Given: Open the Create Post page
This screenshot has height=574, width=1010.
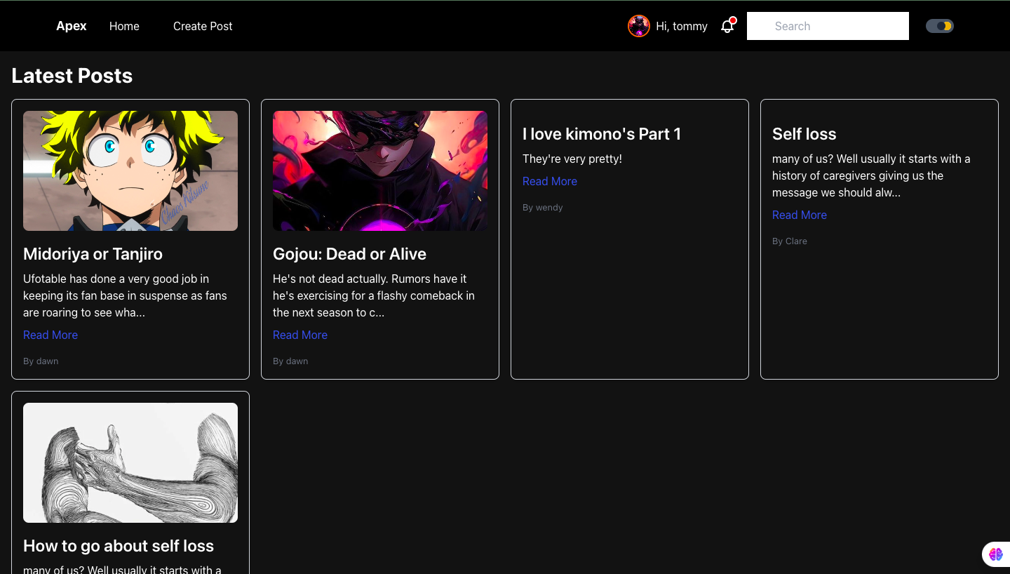Looking at the screenshot, I should [203, 26].
